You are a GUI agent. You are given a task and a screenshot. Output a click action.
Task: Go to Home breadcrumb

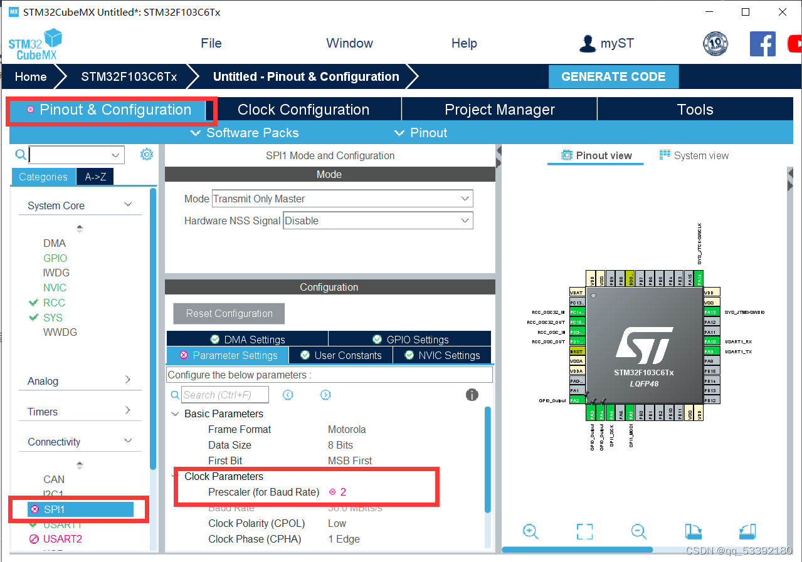click(x=31, y=76)
